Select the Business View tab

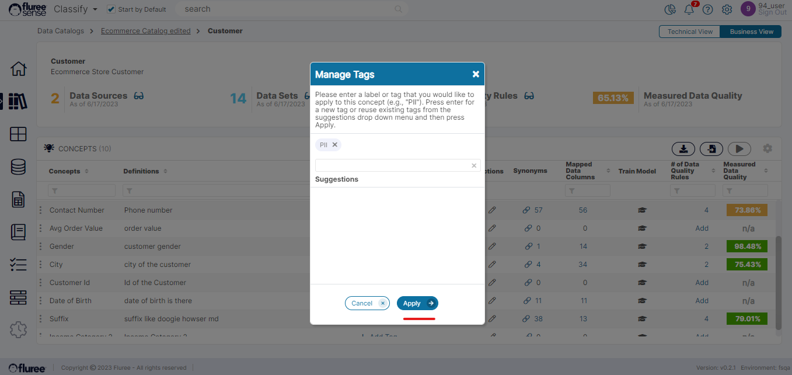[x=751, y=32]
